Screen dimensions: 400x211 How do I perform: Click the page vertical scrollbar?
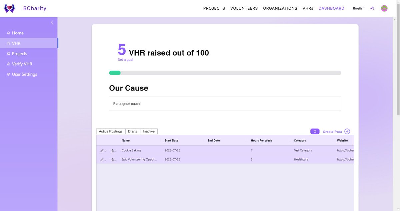coord(398,60)
